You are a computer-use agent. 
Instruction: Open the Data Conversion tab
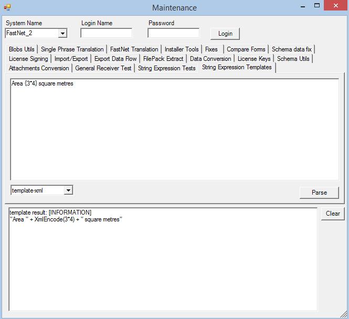click(210, 59)
